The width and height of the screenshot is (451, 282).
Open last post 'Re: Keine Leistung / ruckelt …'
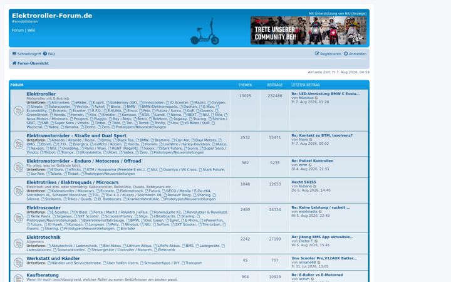coord(321,207)
